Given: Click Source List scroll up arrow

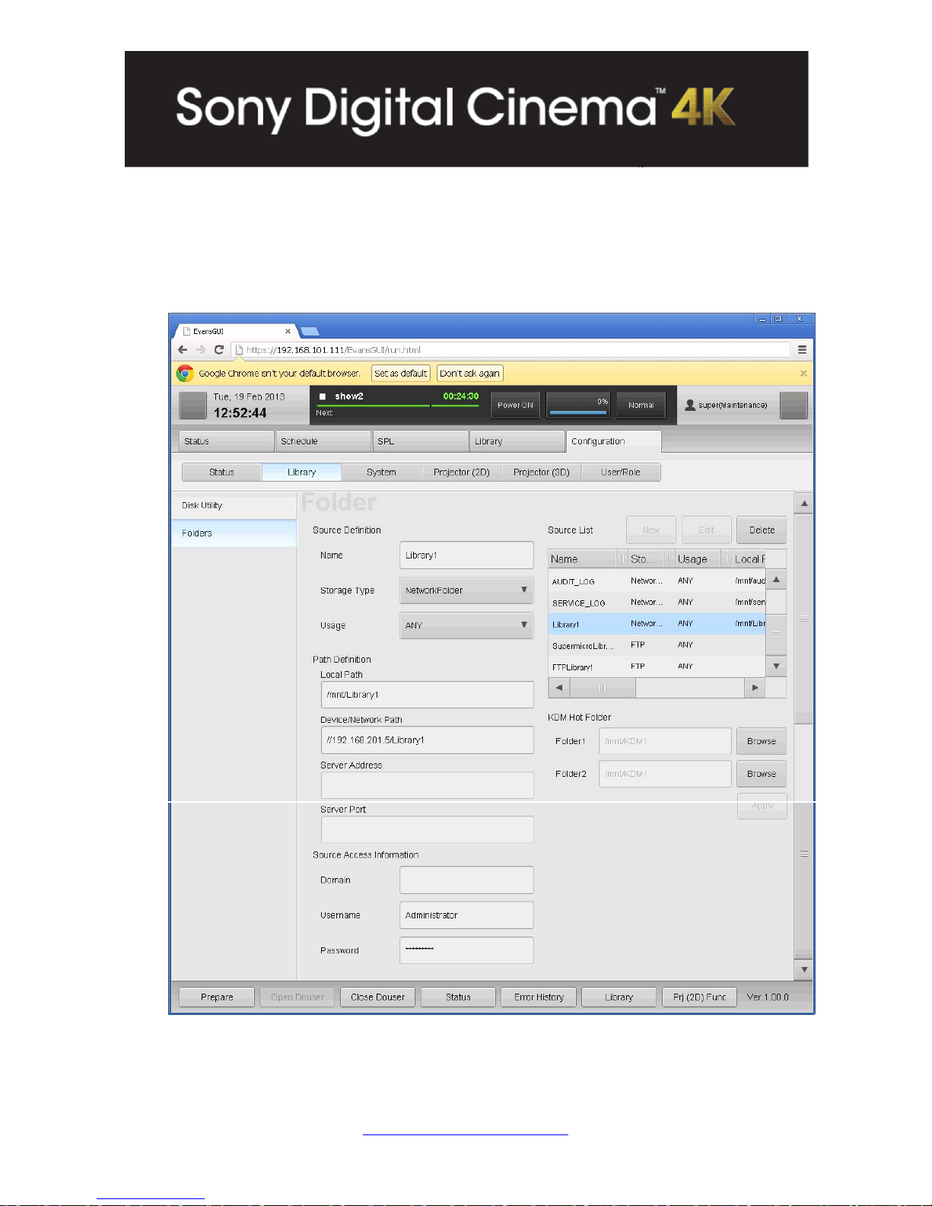Looking at the screenshot, I should coord(776,580).
